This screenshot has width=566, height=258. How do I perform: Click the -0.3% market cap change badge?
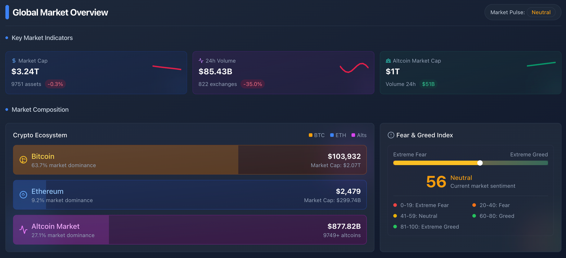pyautogui.click(x=55, y=84)
